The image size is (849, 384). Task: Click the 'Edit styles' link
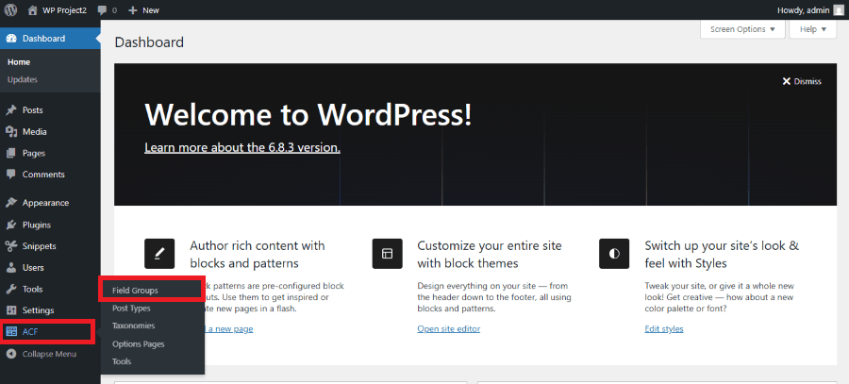[664, 329]
